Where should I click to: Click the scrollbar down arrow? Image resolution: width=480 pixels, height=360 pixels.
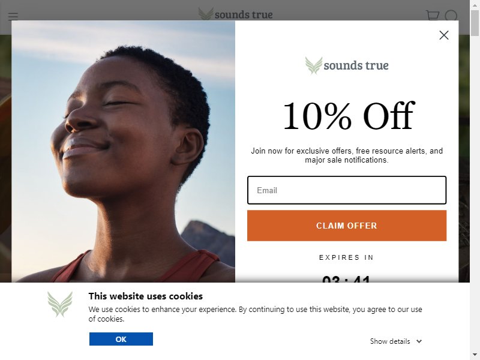(x=475, y=355)
